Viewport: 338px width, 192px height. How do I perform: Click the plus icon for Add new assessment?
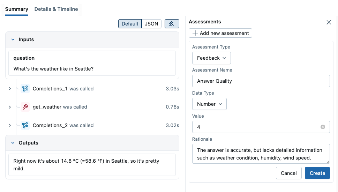(195, 33)
